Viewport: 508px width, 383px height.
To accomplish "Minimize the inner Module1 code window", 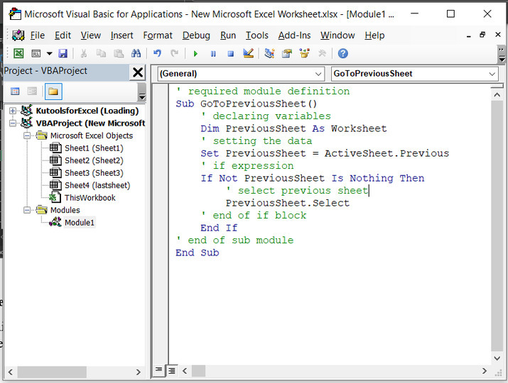I will [x=468, y=35].
